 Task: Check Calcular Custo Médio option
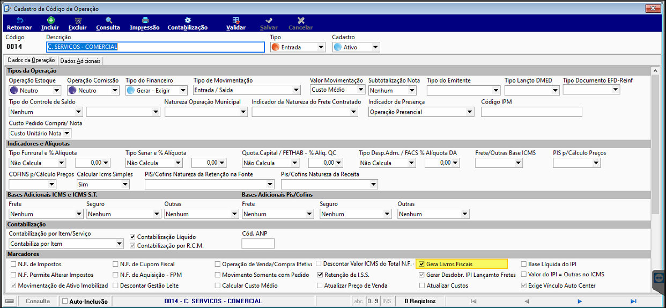[x=217, y=285]
